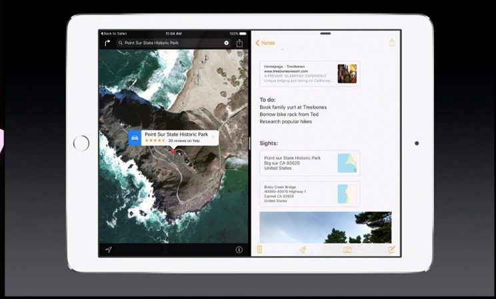Clear the Maps search field text
The width and height of the screenshot is (496, 299).
coord(226,43)
